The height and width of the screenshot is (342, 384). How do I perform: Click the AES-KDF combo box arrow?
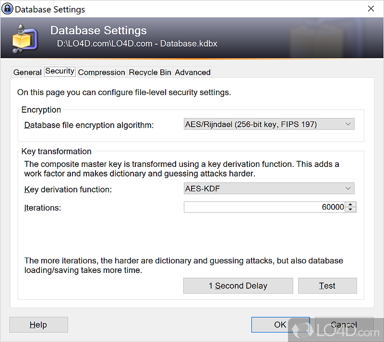pos(348,189)
